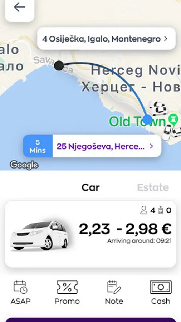Switch to the Estate tab
The image size is (181, 322).
click(x=153, y=187)
